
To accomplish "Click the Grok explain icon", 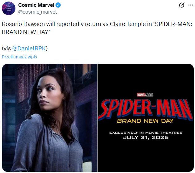I will pos(182,6).
